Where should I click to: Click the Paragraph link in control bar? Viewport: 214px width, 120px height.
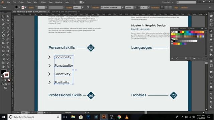click(155, 7)
